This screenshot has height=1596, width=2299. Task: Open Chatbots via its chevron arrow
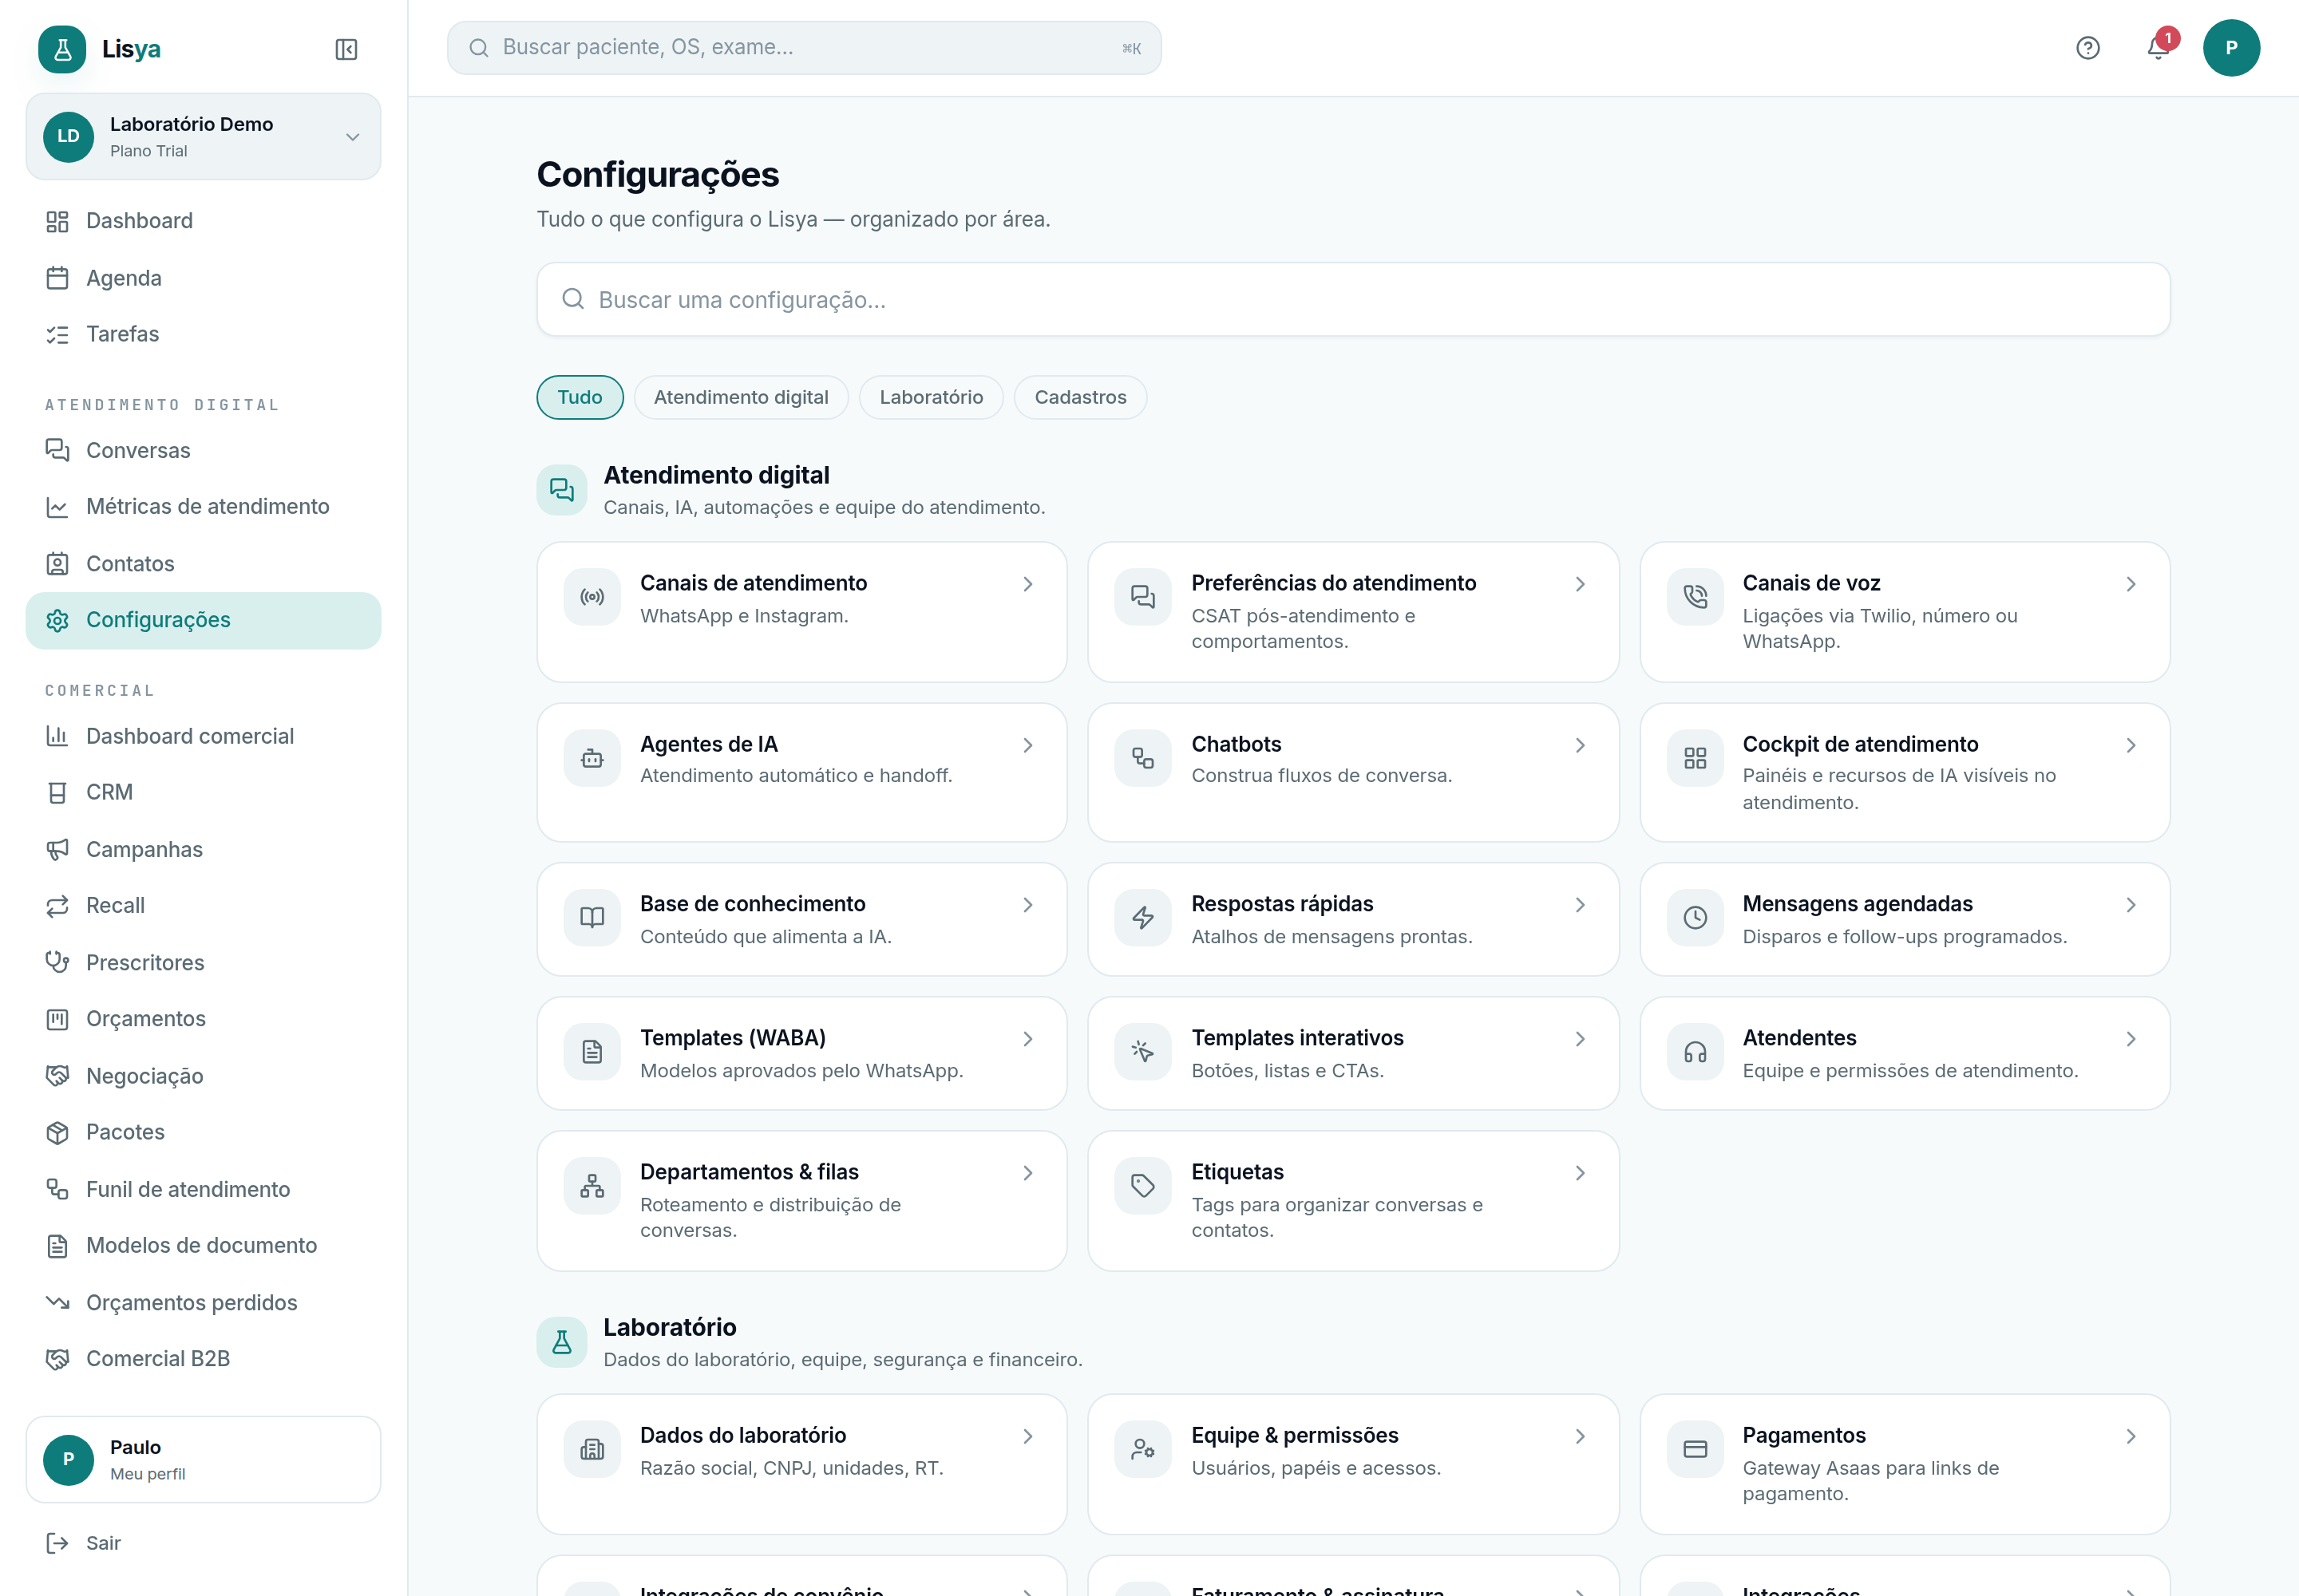[1580, 745]
